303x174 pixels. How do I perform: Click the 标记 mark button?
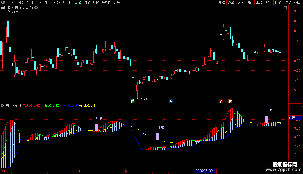pyautogui.click(x=278, y=2)
